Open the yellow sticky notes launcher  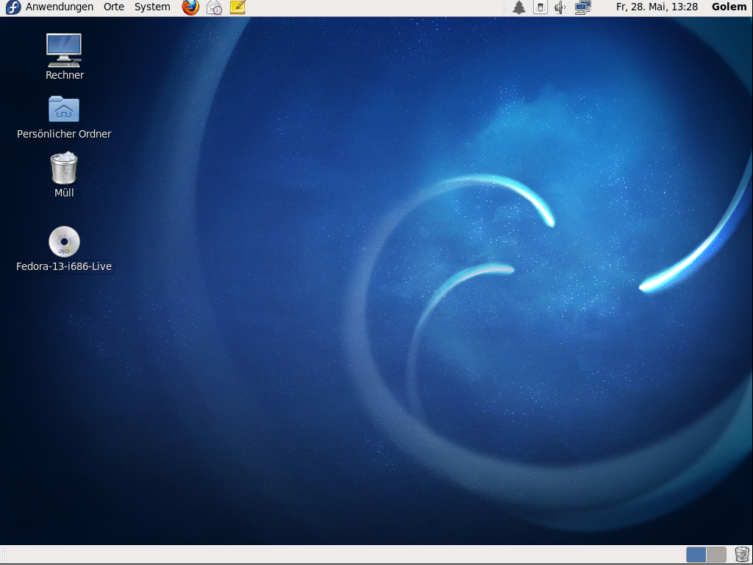[238, 7]
